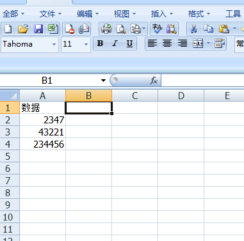This screenshot has width=244, height=241.
Task: Expand the page setup icon dropdown arrow
Action: 144,29
